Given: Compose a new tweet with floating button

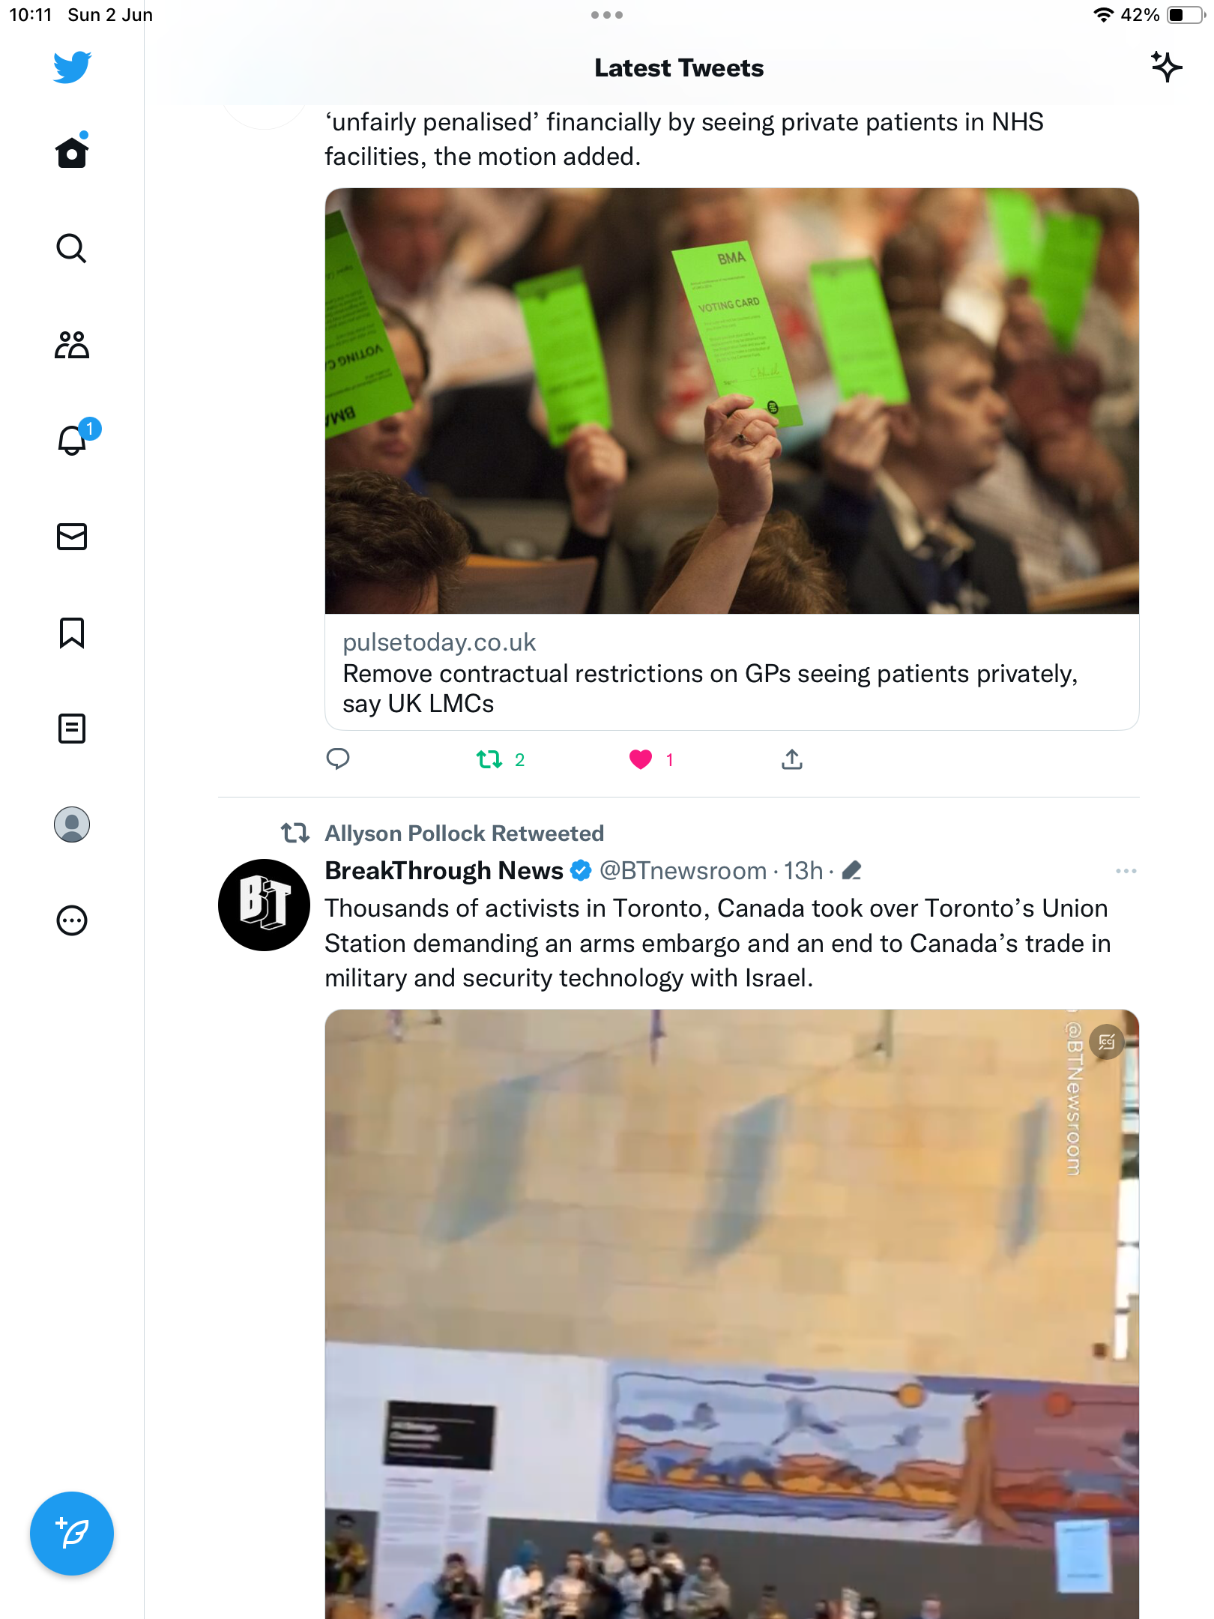Looking at the screenshot, I should pos(72,1534).
